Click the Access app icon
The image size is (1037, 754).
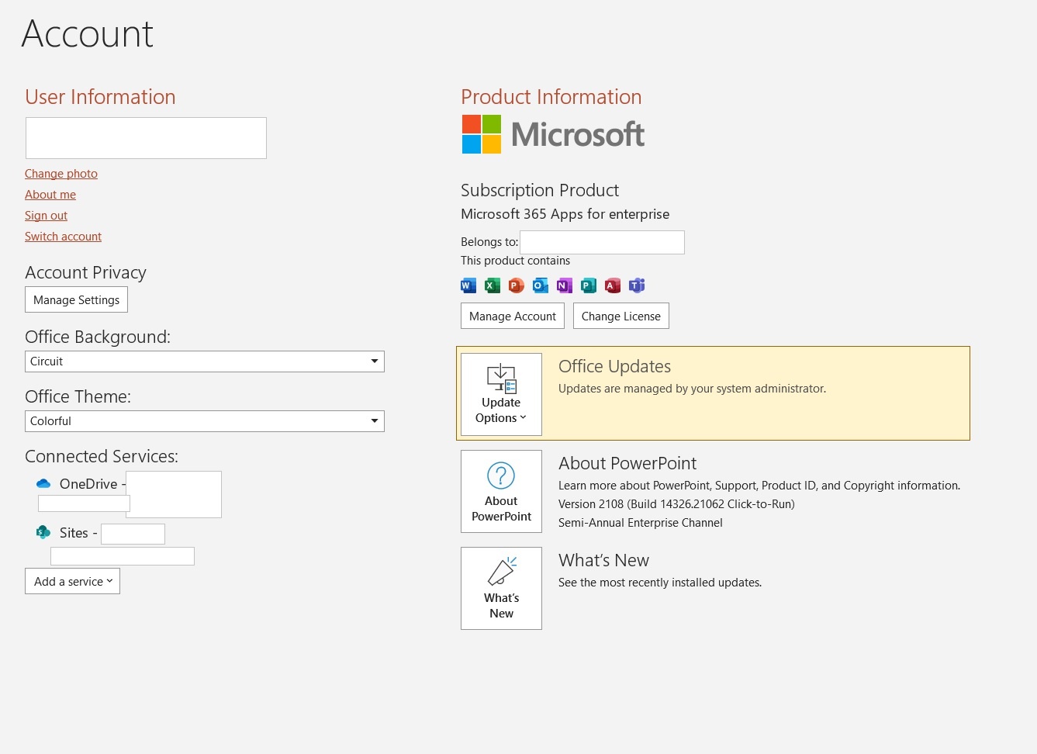click(x=613, y=285)
